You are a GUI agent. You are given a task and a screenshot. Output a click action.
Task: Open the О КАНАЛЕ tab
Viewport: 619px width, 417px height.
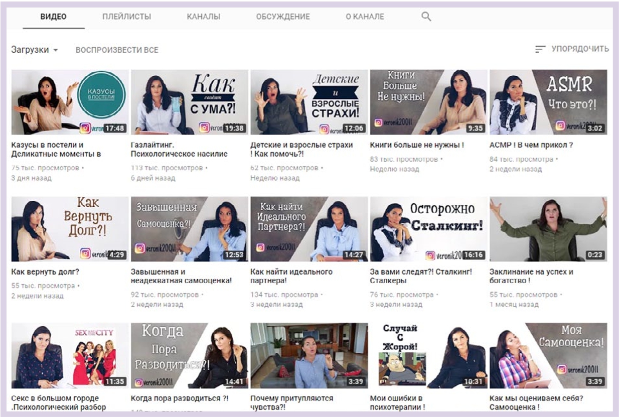(365, 17)
